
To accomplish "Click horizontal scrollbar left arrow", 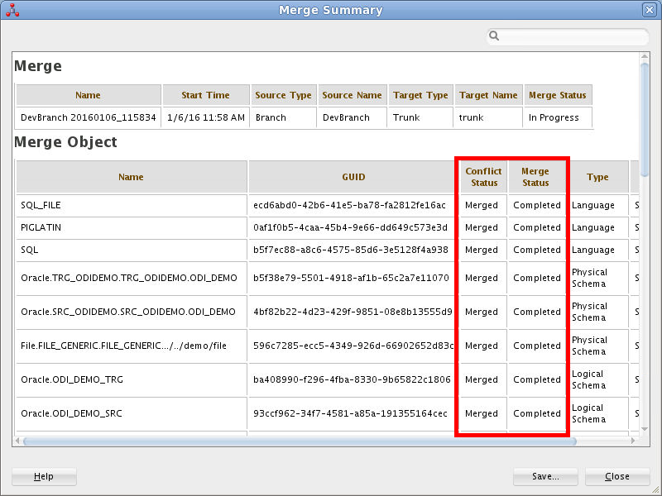I will coord(17,441).
